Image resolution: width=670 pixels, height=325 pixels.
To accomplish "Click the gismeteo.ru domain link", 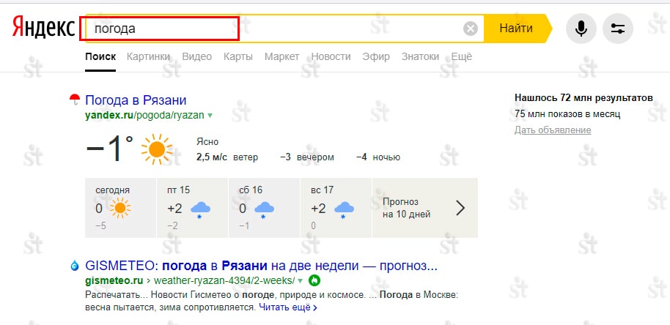I will [114, 280].
